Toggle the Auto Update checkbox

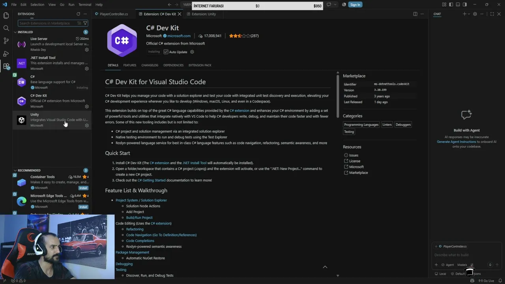point(166,52)
